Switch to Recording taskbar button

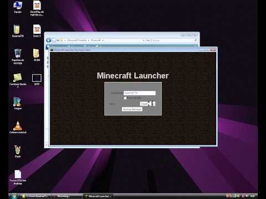(66, 196)
